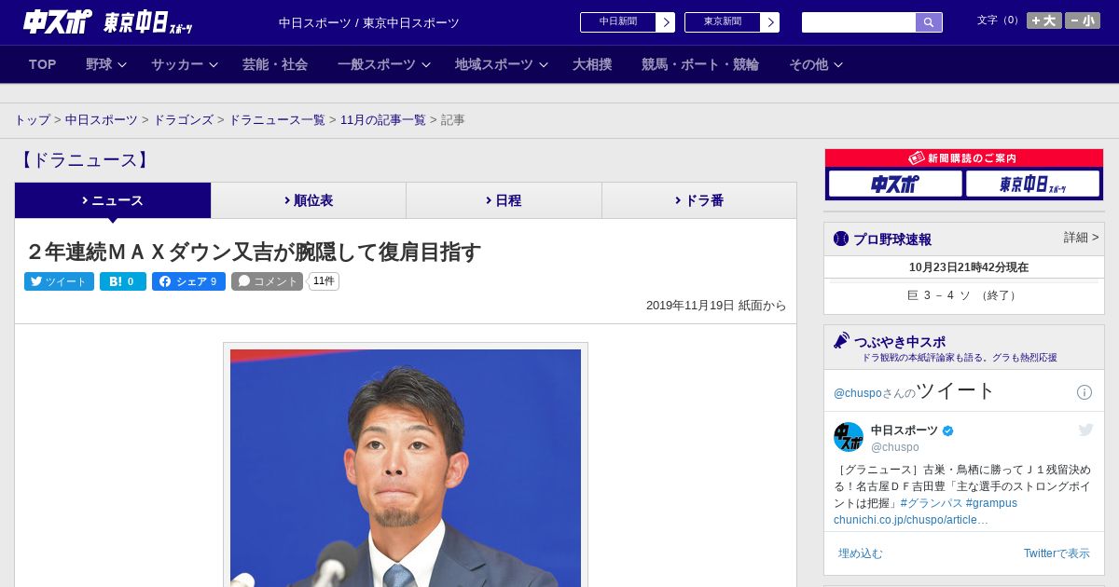This screenshot has height=587, width=1119.
Task: Open the Twitter info icon
Action: [1084, 392]
